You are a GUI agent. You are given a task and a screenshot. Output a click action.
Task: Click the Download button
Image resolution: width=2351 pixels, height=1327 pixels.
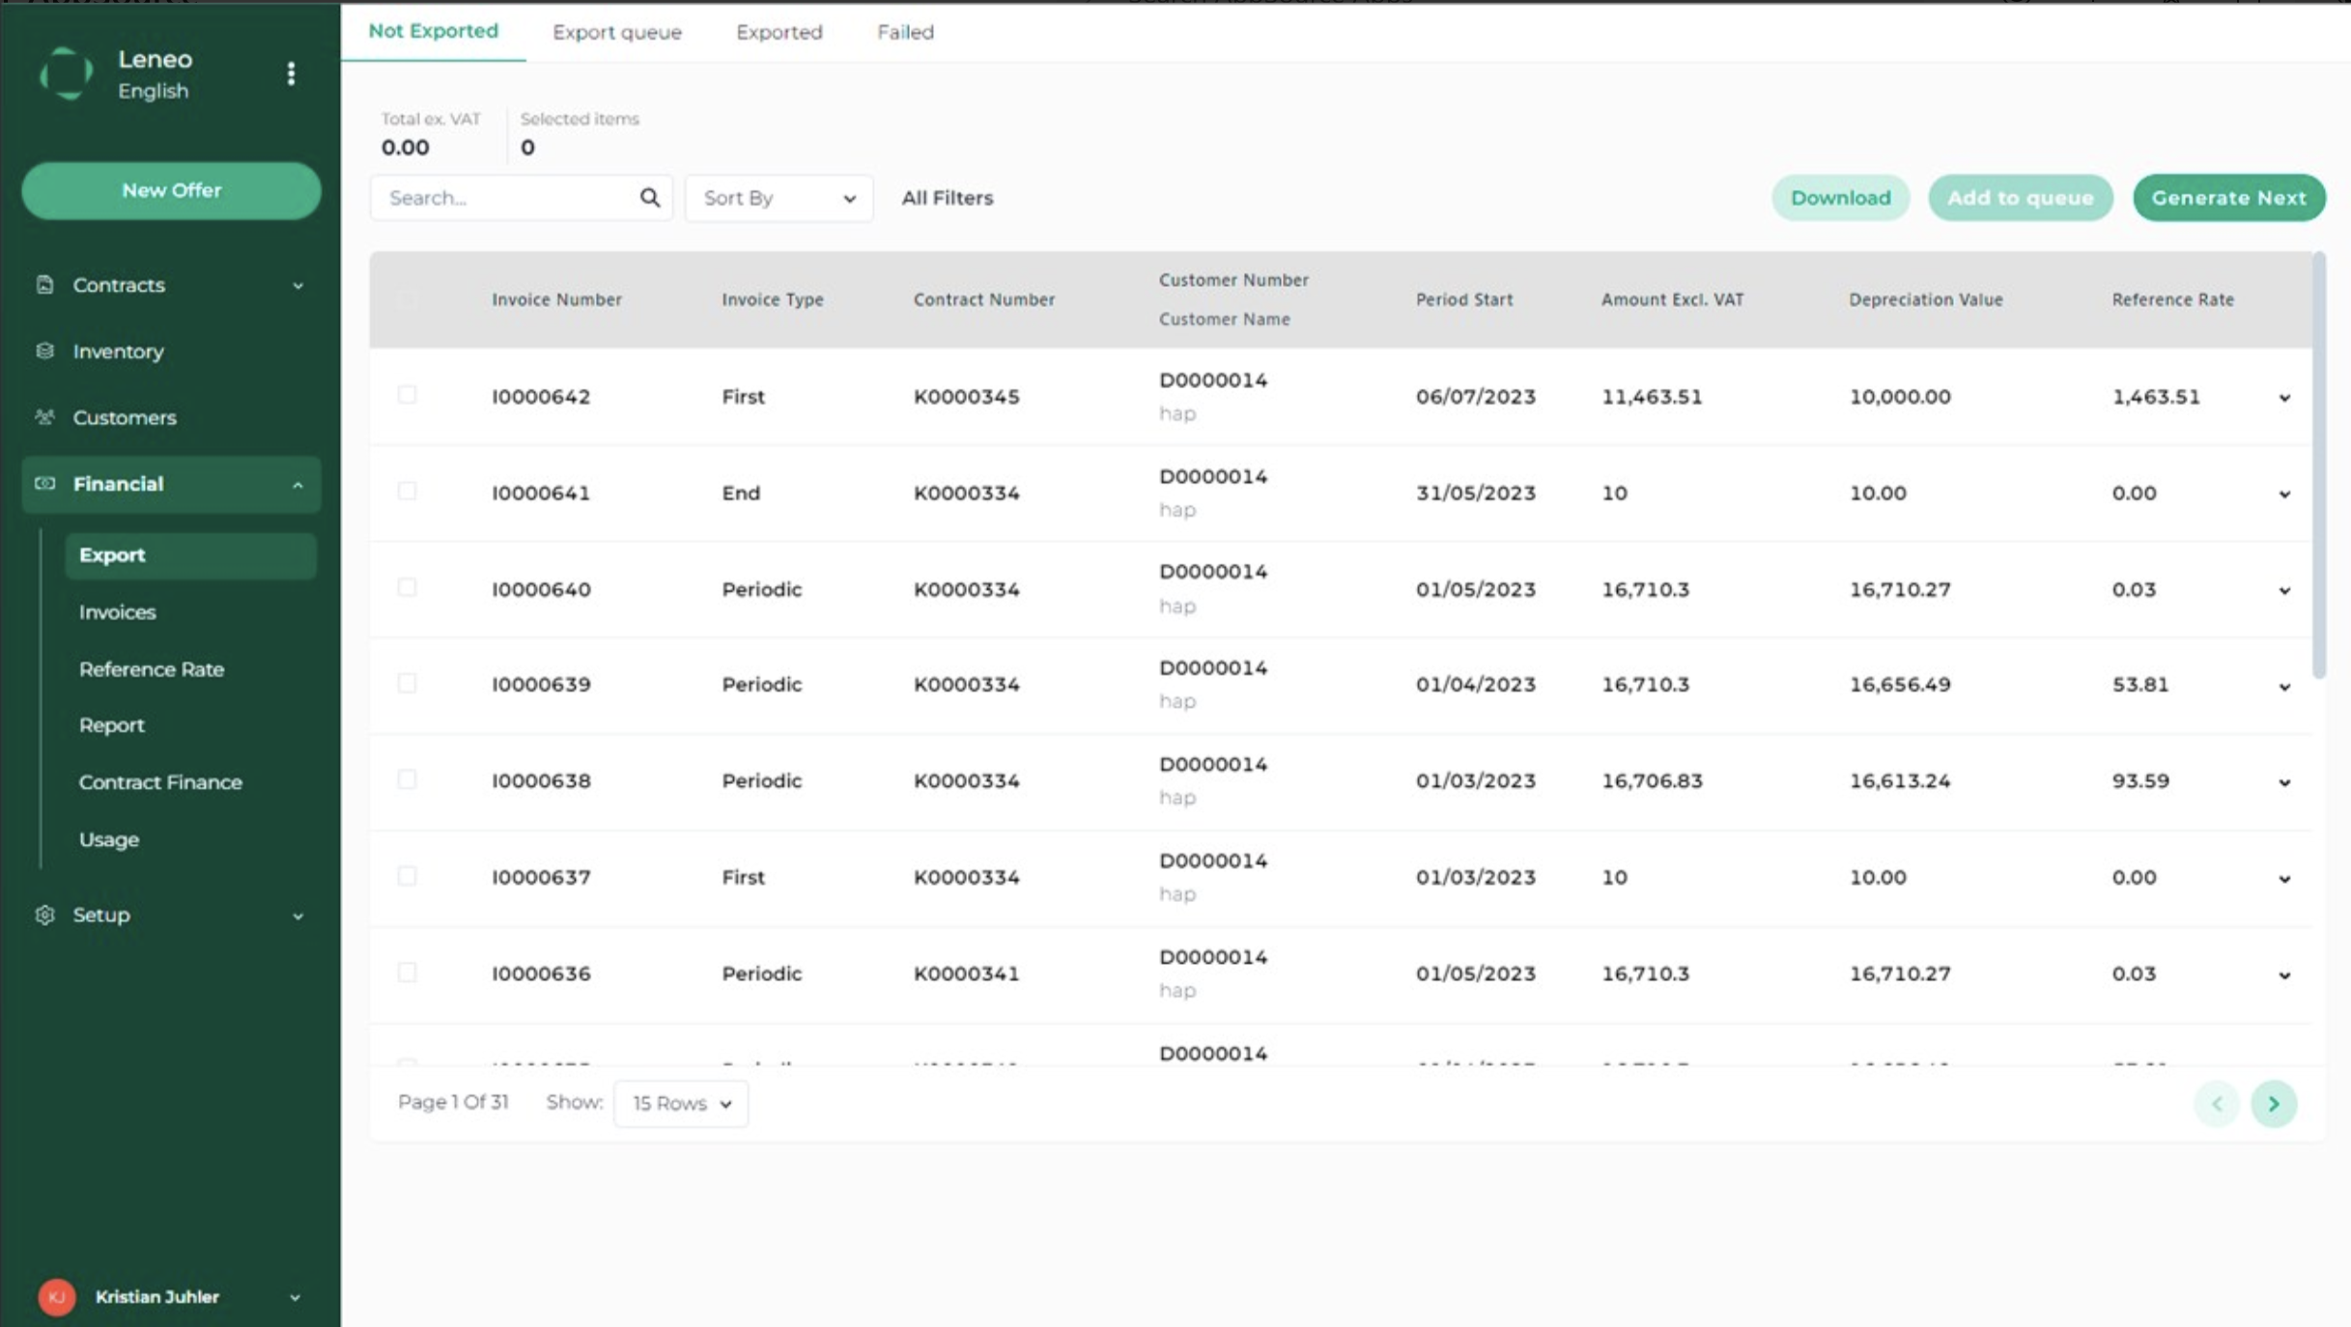(x=1840, y=197)
